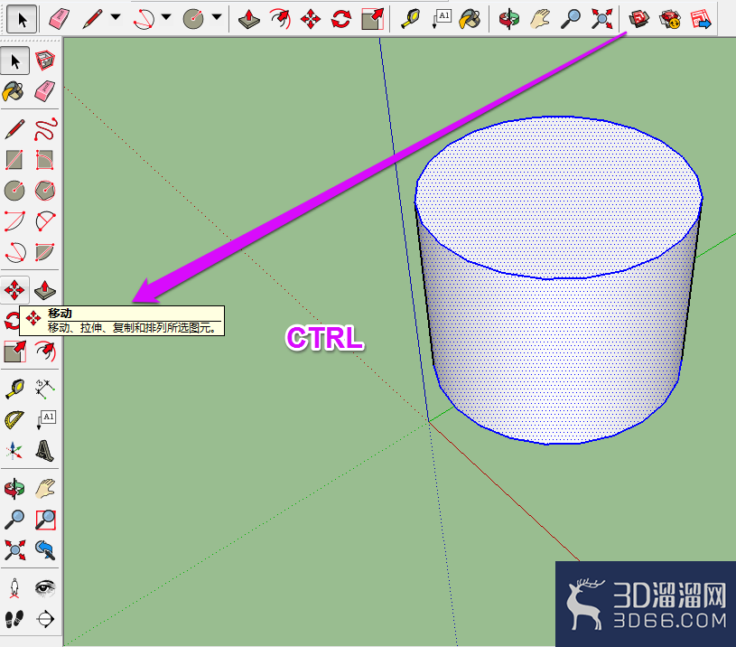Viewport: 736px width, 647px height.
Task: Choose the Paint Bucket tool in left toolbar
Action: [14, 91]
